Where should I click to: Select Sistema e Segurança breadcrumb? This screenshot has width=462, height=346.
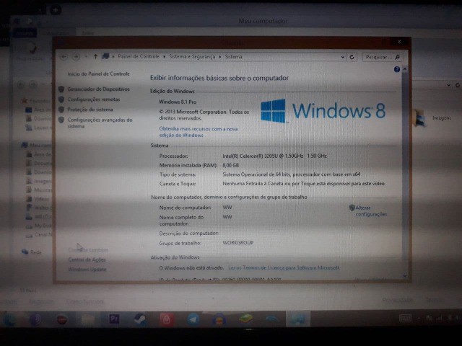192,56
